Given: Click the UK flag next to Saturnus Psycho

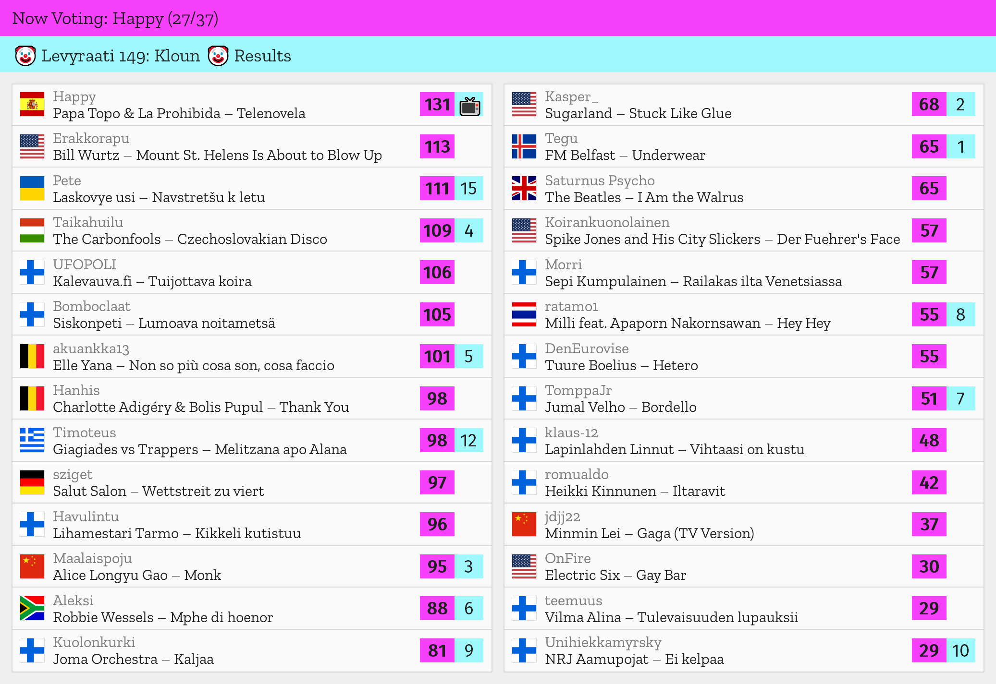Looking at the screenshot, I should pos(524,189).
